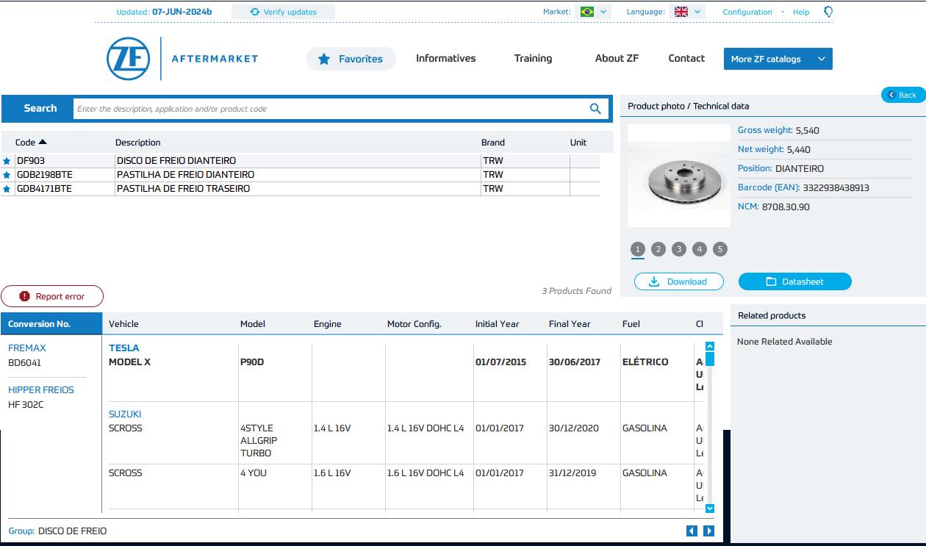Click the vehicle table scroll-up arrow

tap(709, 346)
